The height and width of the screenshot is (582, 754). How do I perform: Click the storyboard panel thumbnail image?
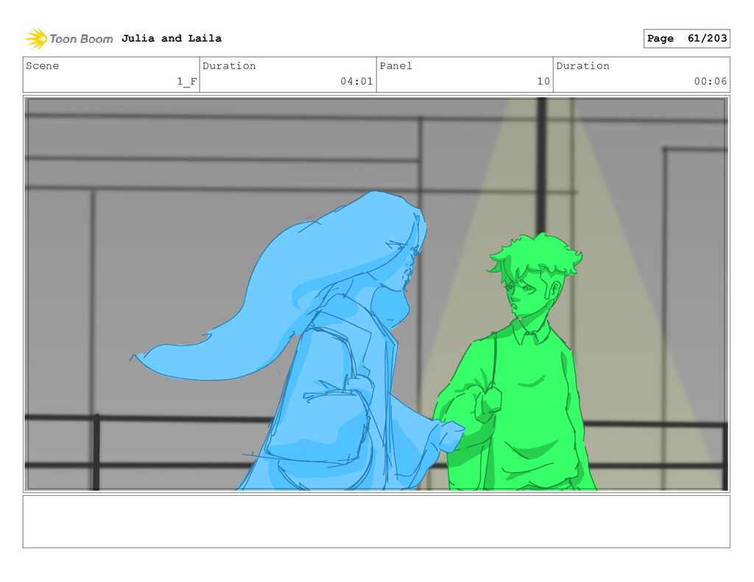pyautogui.click(x=376, y=294)
